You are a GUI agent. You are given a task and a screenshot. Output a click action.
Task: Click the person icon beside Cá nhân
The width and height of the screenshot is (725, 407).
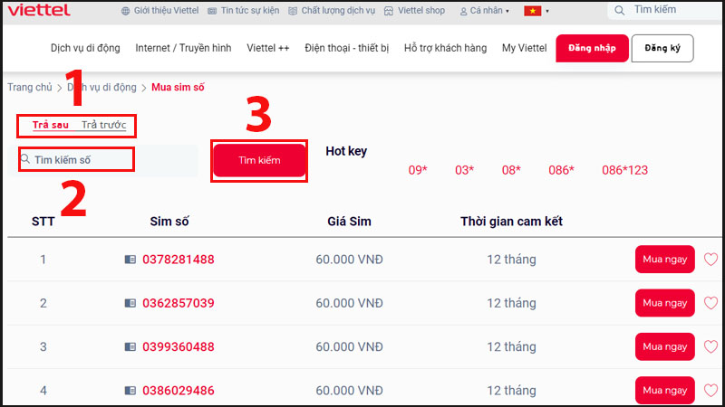tap(463, 12)
